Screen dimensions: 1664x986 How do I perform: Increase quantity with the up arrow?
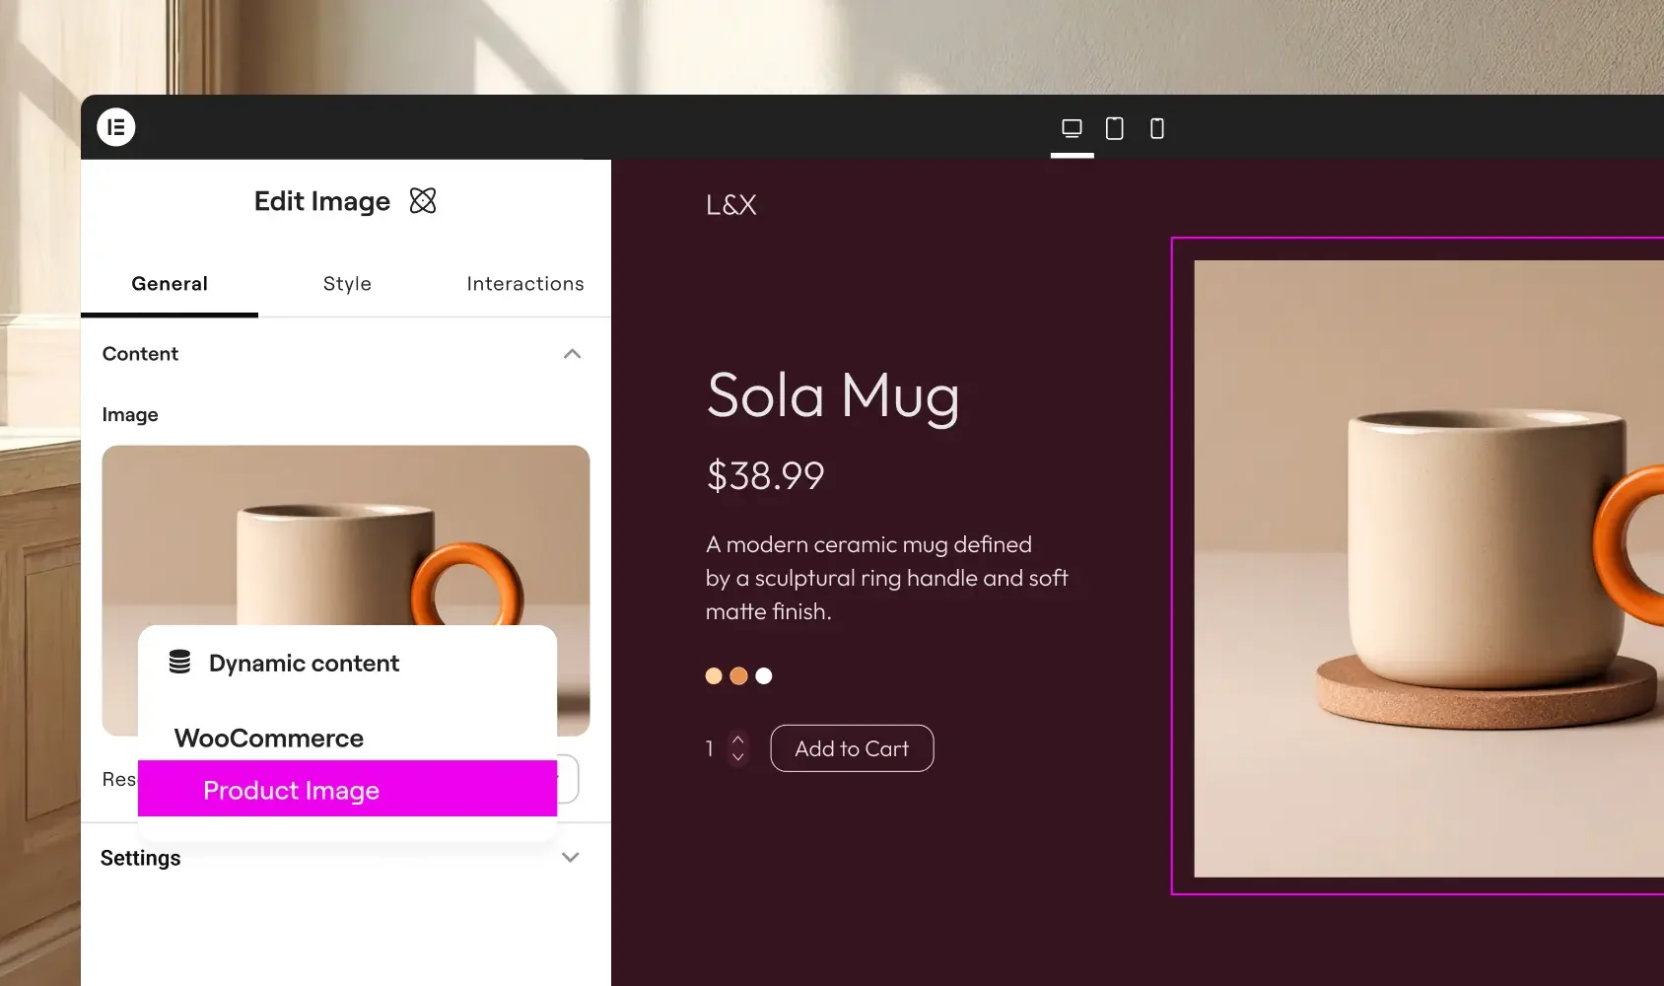pyautogui.click(x=738, y=739)
